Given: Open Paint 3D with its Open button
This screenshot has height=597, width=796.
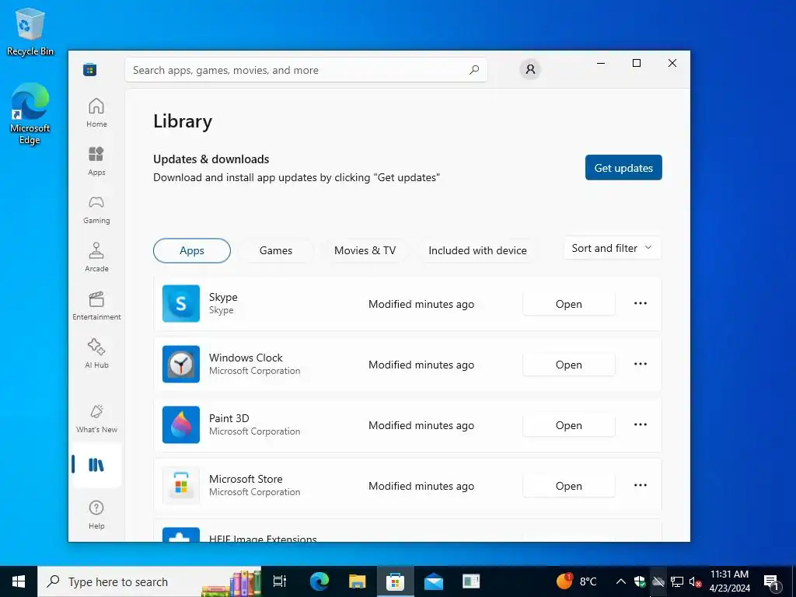Looking at the screenshot, I should click(568, 425).
